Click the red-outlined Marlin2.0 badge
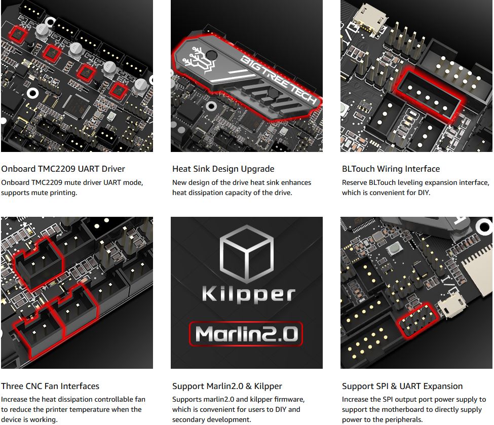The image size is (494, 425). click(x=246, y=334)
